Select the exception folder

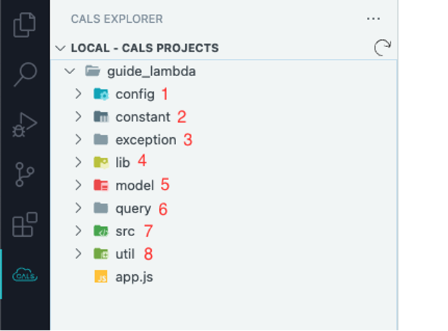click(x=146, y=139)
